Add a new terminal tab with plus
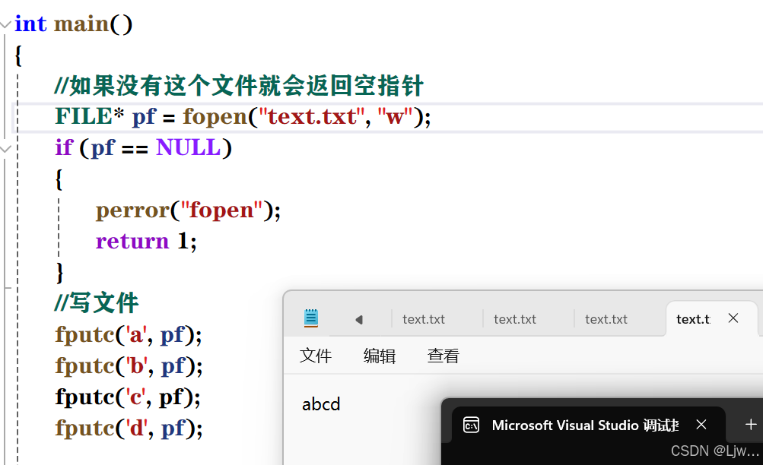This screenshot has width=763, height=465. coord(751,425)
